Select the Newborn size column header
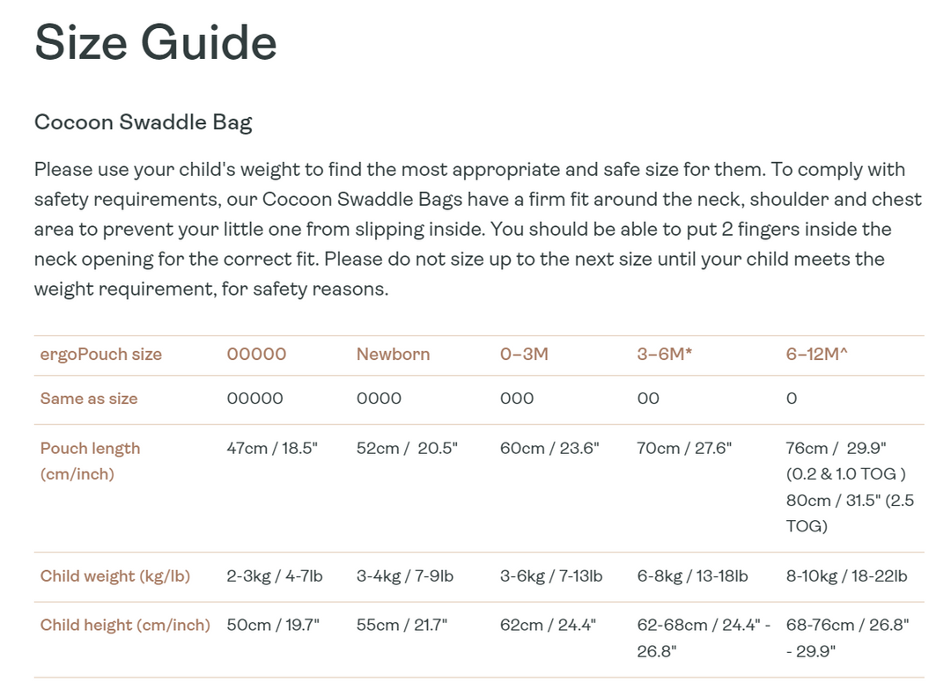The image size is (951, 696). [393, 355]
